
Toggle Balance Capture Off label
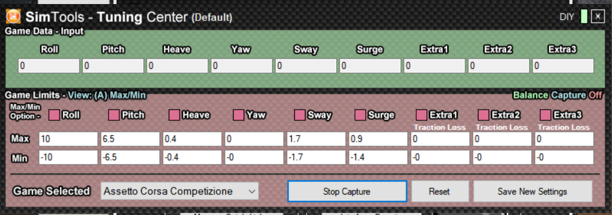click(557, 95)
